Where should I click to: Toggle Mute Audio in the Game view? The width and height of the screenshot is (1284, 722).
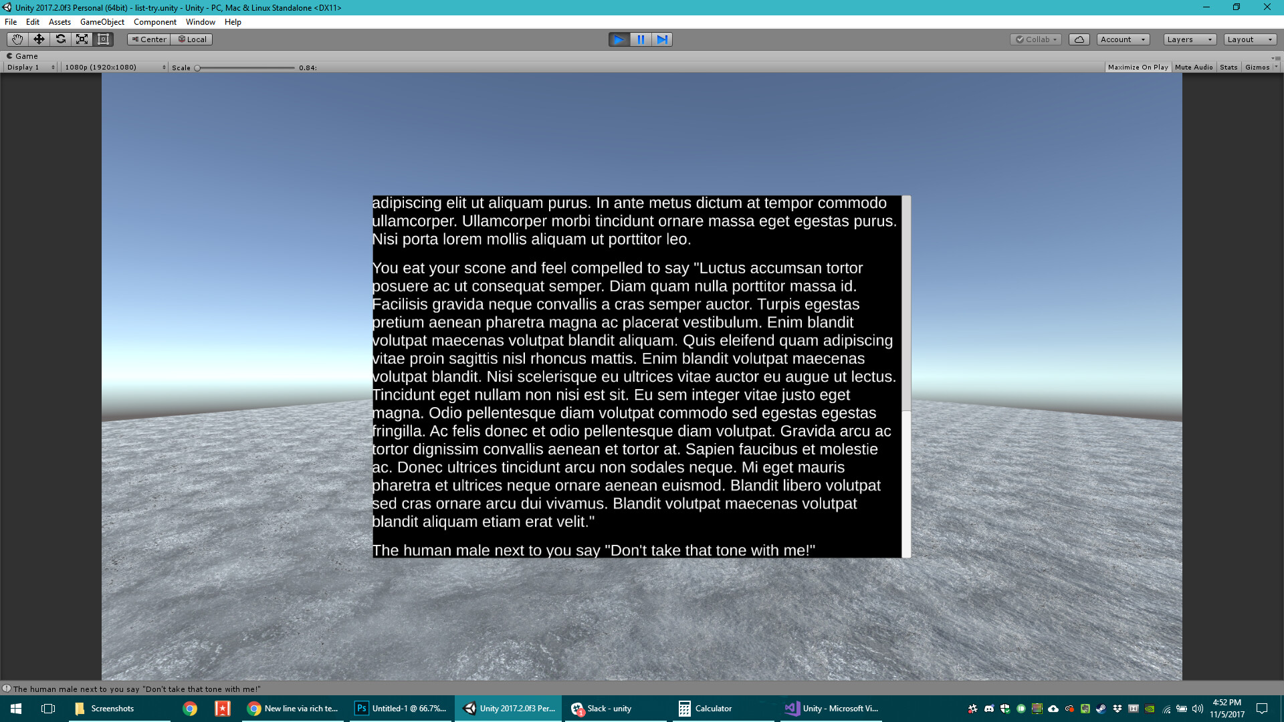(x=1194, y=67)
